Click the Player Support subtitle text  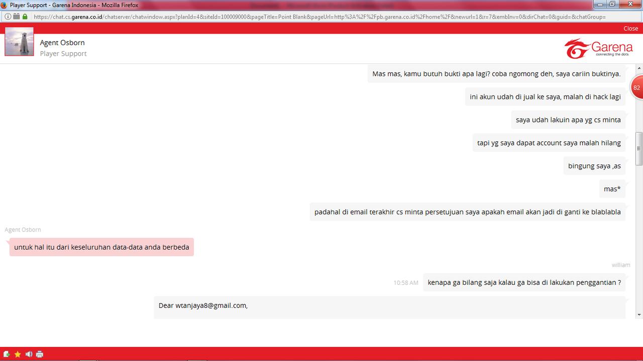(x=63, y=54)
